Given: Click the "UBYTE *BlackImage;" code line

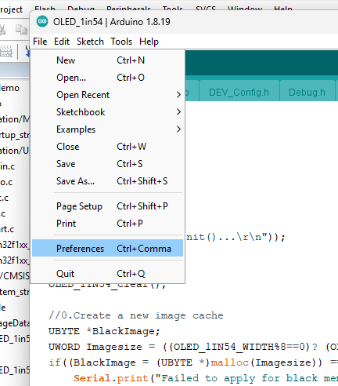Looking at the screenshot, I should (x=104, y=331).
